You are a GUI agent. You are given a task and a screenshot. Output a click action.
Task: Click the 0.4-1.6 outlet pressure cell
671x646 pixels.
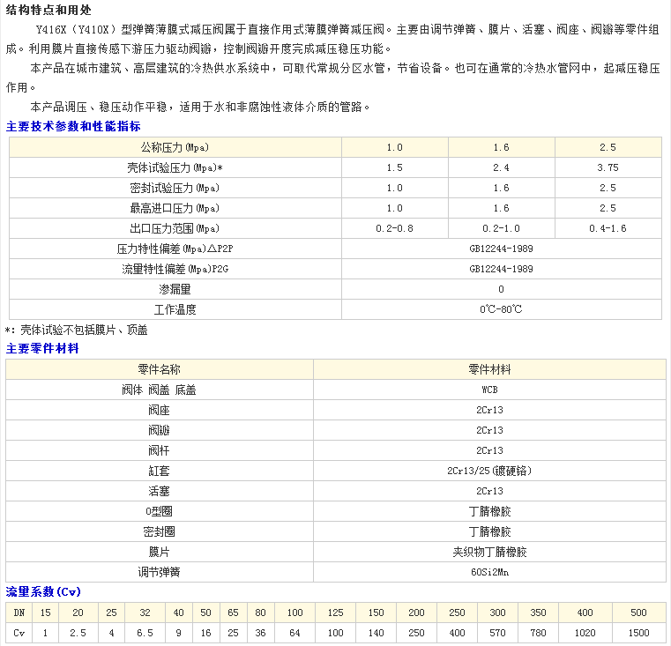[608, 228]
